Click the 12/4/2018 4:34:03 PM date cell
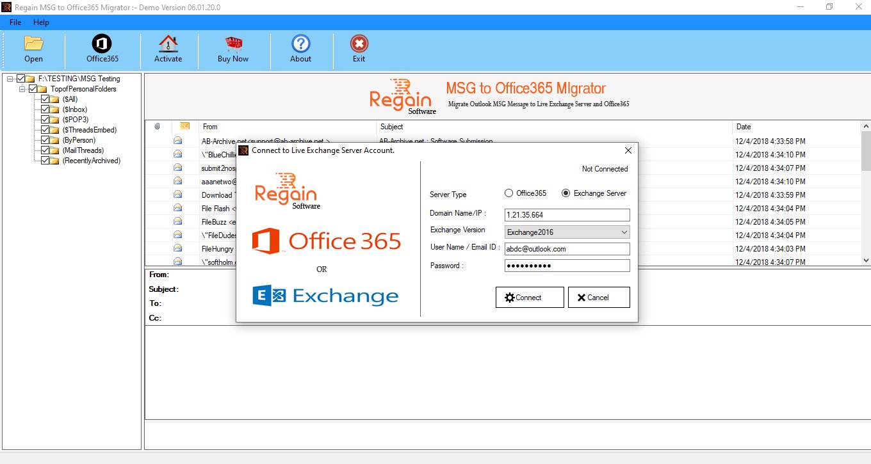 tap(771, 248)
